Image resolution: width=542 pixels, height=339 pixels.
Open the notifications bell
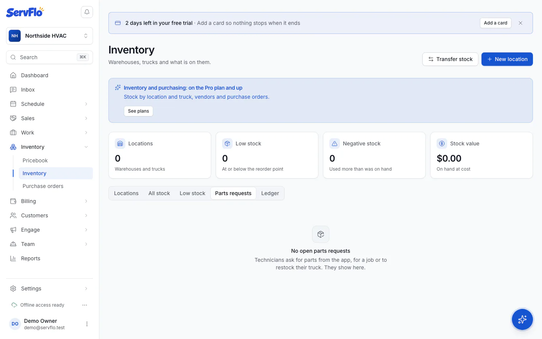coord(87,12)
